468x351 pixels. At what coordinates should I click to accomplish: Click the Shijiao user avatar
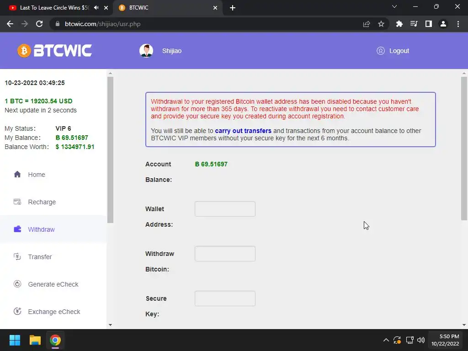coord(146,51)
